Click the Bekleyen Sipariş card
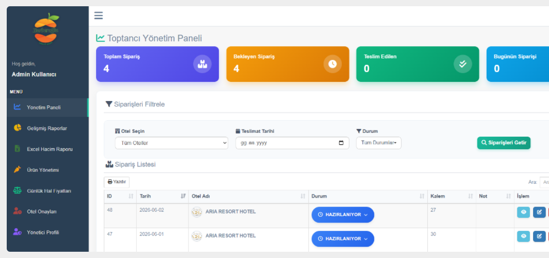The height and width of the screenshot is (258, 549). coord(288,64)
